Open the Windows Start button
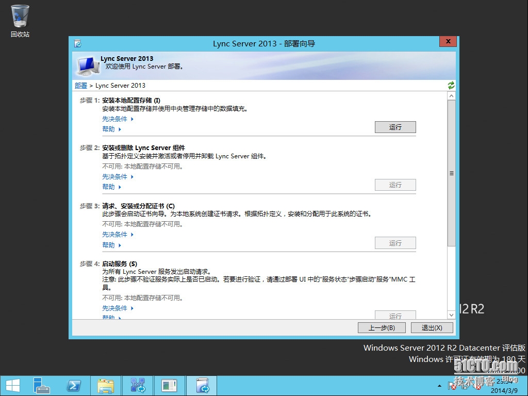 [x=13, y=386]
